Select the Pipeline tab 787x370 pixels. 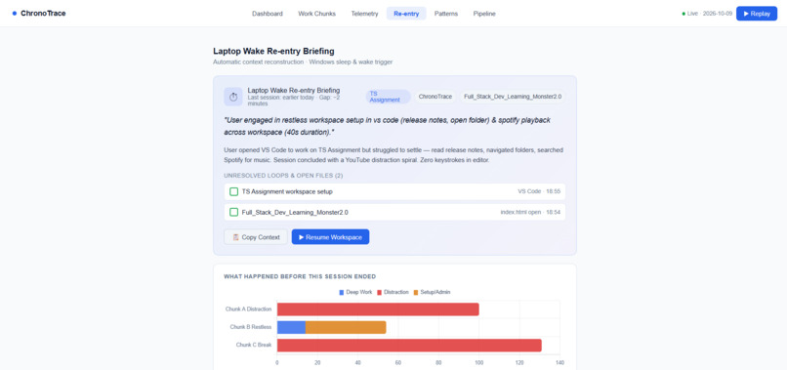484,14
